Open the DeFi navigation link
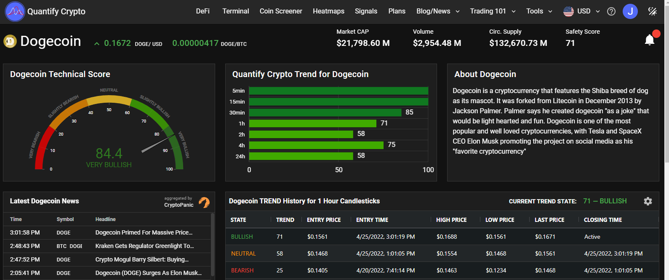The height and width of the screenshot is (280, 669). [203, 11]
